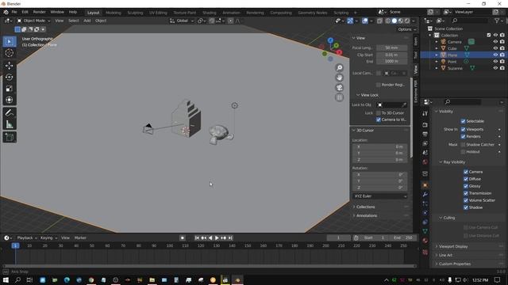
Task: Select the 3D Cursor tool
Action: point(10,53)
